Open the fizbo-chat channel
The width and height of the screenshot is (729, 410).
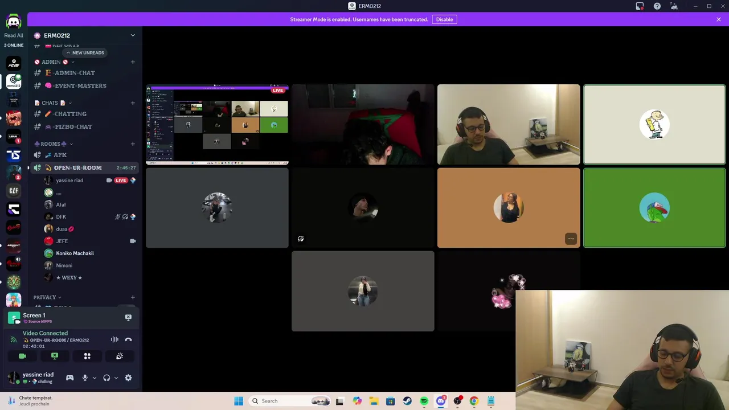[84, 126]
